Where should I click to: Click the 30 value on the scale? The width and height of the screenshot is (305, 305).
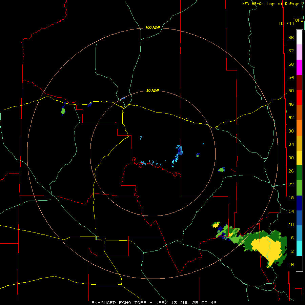[x=291, y=158]
